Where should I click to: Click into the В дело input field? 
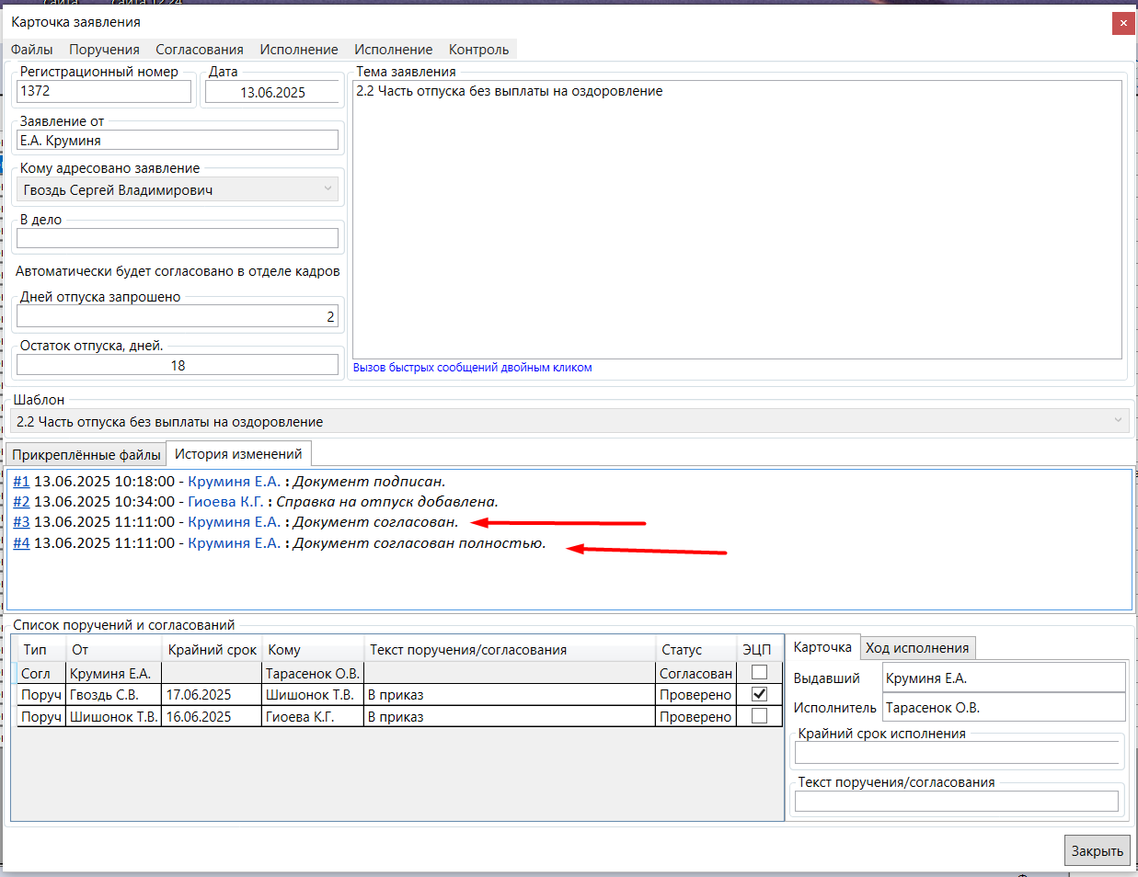point(178,238)
